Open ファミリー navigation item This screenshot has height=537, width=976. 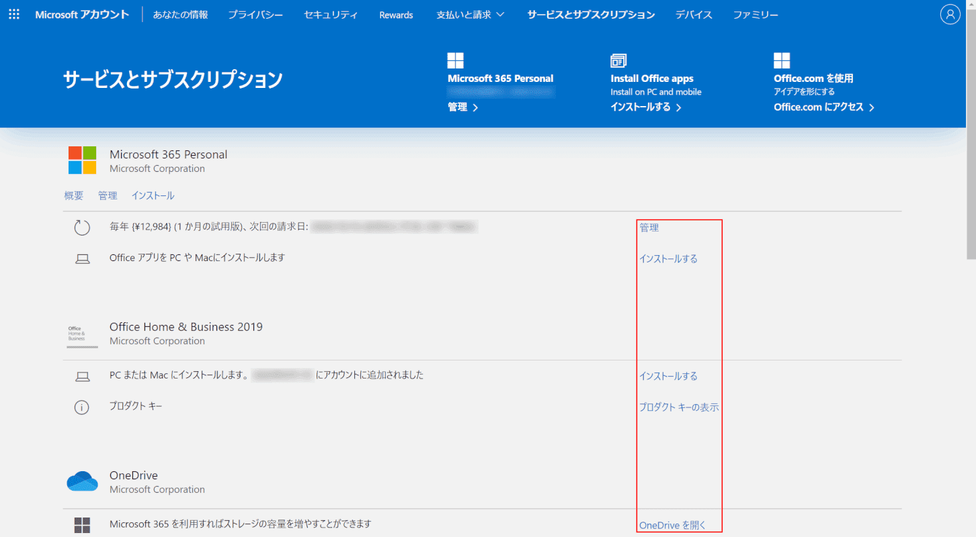(x=756, y=15)
